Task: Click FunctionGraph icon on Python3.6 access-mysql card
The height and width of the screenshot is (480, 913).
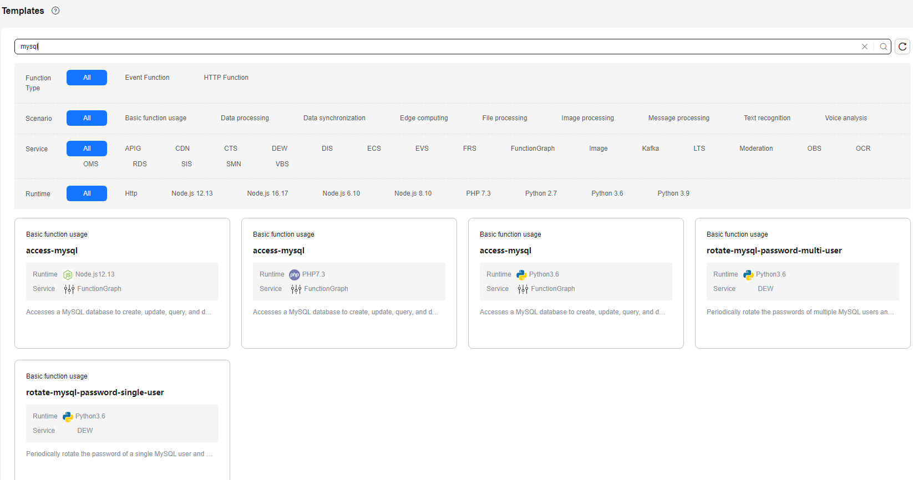Action: click(x=523, y=289)
